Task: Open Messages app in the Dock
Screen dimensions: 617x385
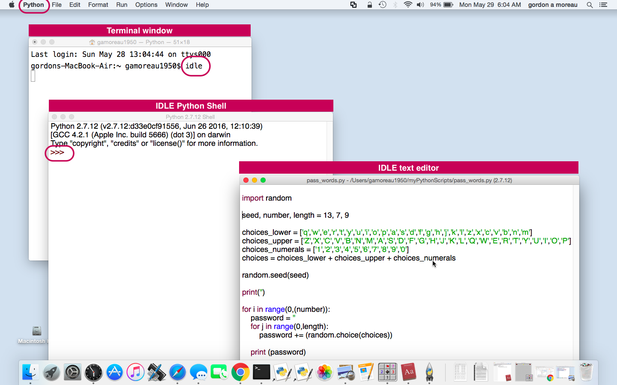Action: tap(198, 372)
